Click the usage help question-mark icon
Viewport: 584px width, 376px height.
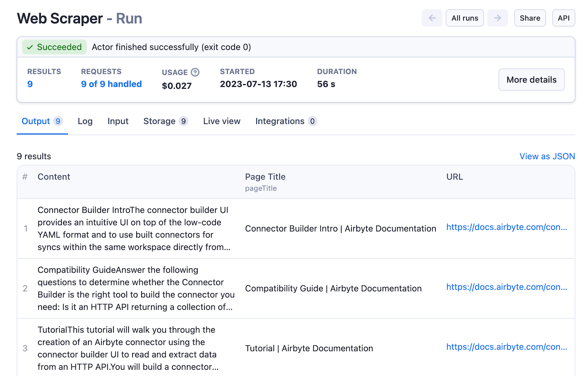[x=195, y=72]
